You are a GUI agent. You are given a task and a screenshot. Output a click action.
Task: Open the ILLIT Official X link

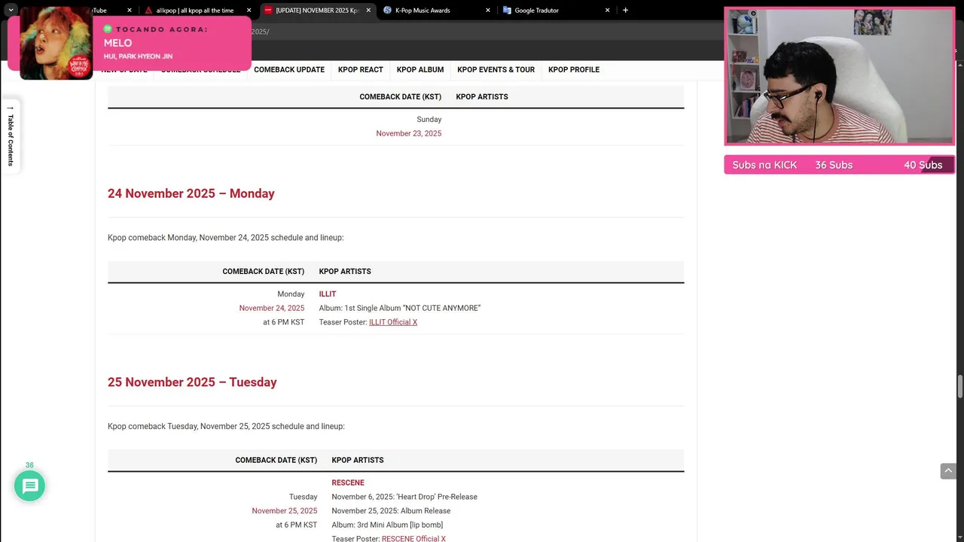(x=393, y=322)
